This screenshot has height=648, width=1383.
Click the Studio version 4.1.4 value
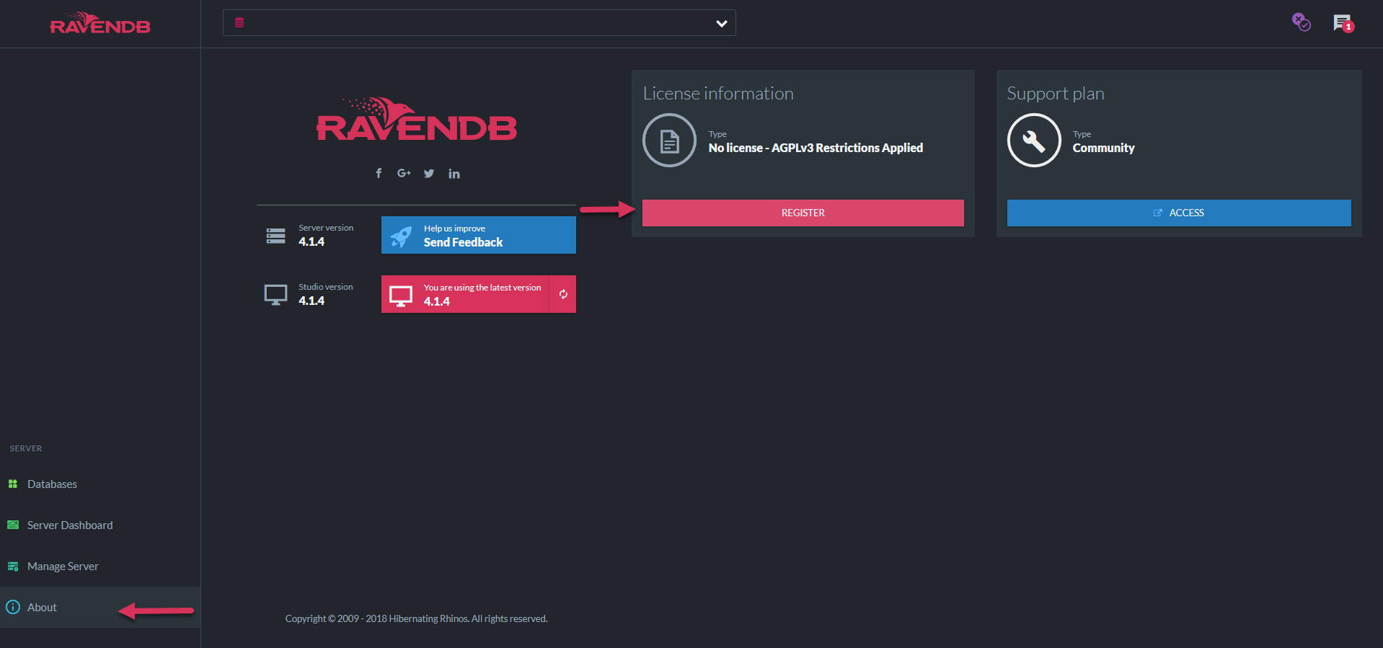(311, 301)
